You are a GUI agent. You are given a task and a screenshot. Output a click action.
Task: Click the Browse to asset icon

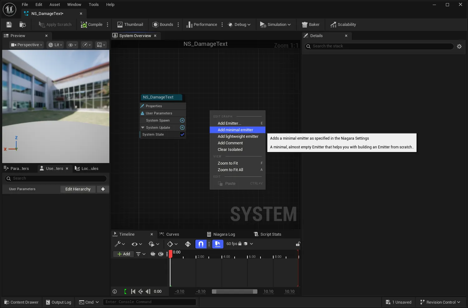pyautogui.click(x=22, y=25)
